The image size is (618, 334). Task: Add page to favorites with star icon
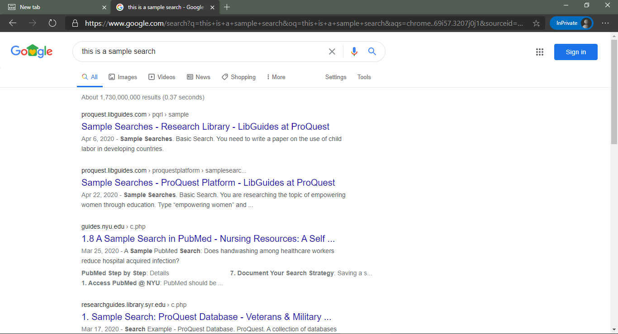536,23
